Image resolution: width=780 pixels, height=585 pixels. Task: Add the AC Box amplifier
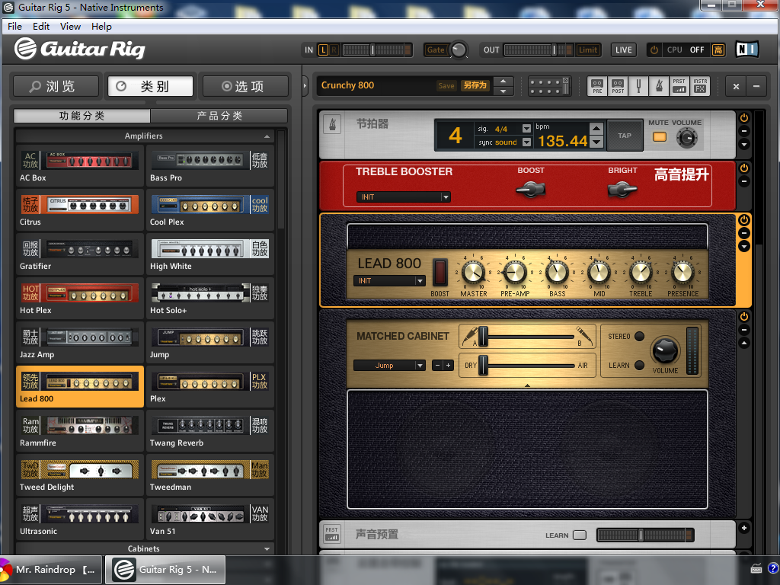tap(79, 166)
